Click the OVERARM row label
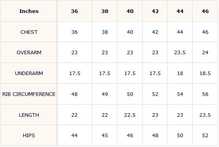The image size is (219, 147). coord(29,52)
